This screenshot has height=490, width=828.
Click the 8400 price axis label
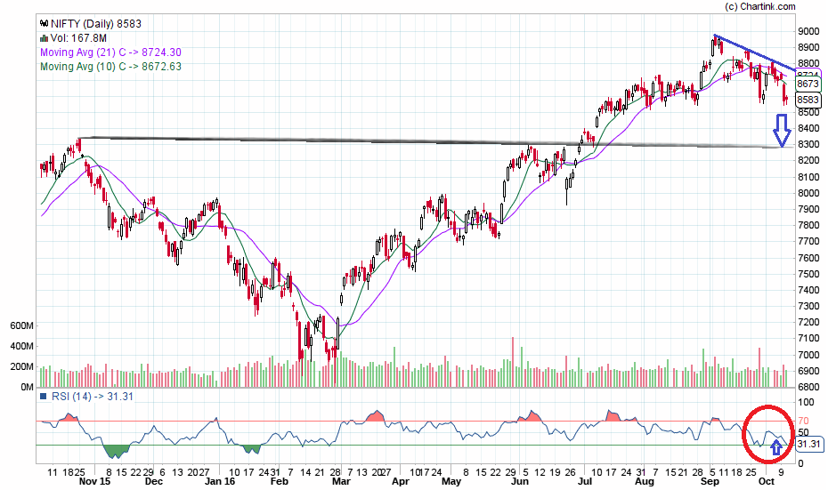pos(808,128)
